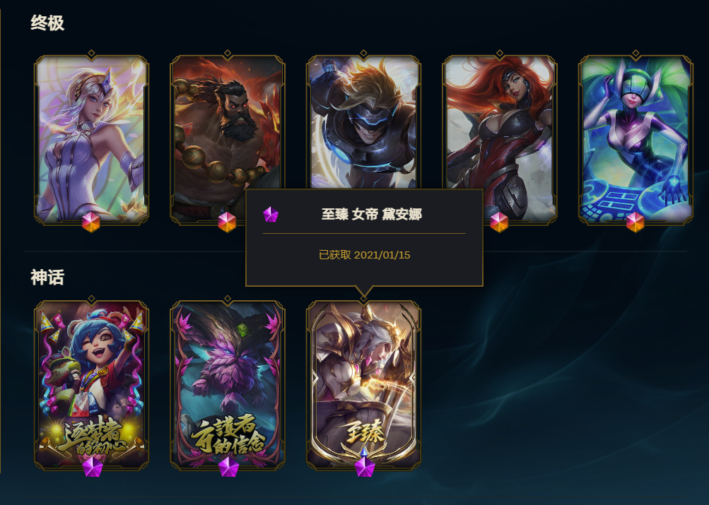709x505 pixels.
Task: Click the gem icon under the Elementalist Lux card
Action: [x=91, y=222]
